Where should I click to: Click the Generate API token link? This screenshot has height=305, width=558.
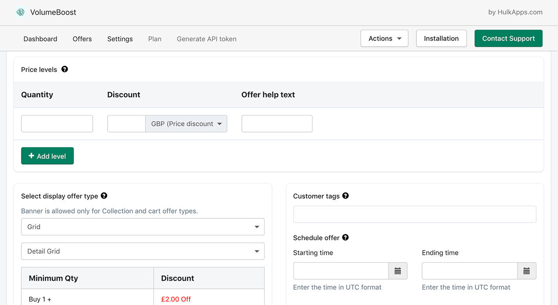point(207,39)
